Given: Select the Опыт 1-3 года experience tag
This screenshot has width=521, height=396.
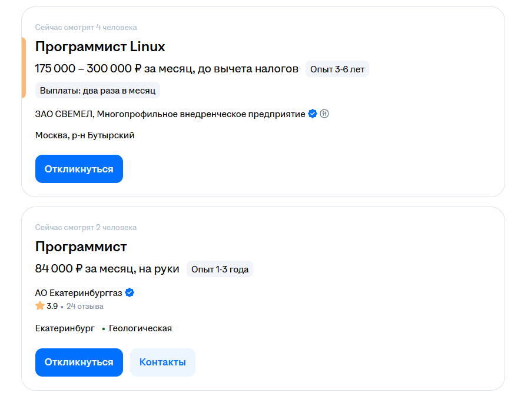Looking at the screenshot, I should [220, 269].
